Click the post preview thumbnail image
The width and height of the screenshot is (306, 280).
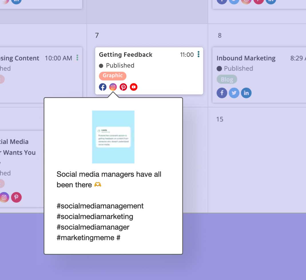[113, 137]
